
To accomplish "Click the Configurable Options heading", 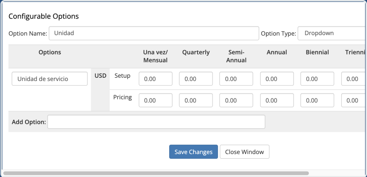I will pos(43,16).
